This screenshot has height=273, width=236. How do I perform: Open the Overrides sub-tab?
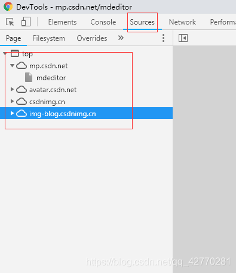[92, 38]
